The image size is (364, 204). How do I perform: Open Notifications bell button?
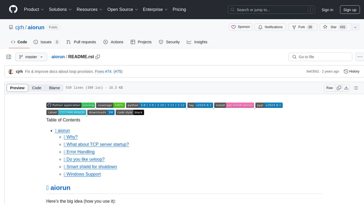click(x=270, y=27)
